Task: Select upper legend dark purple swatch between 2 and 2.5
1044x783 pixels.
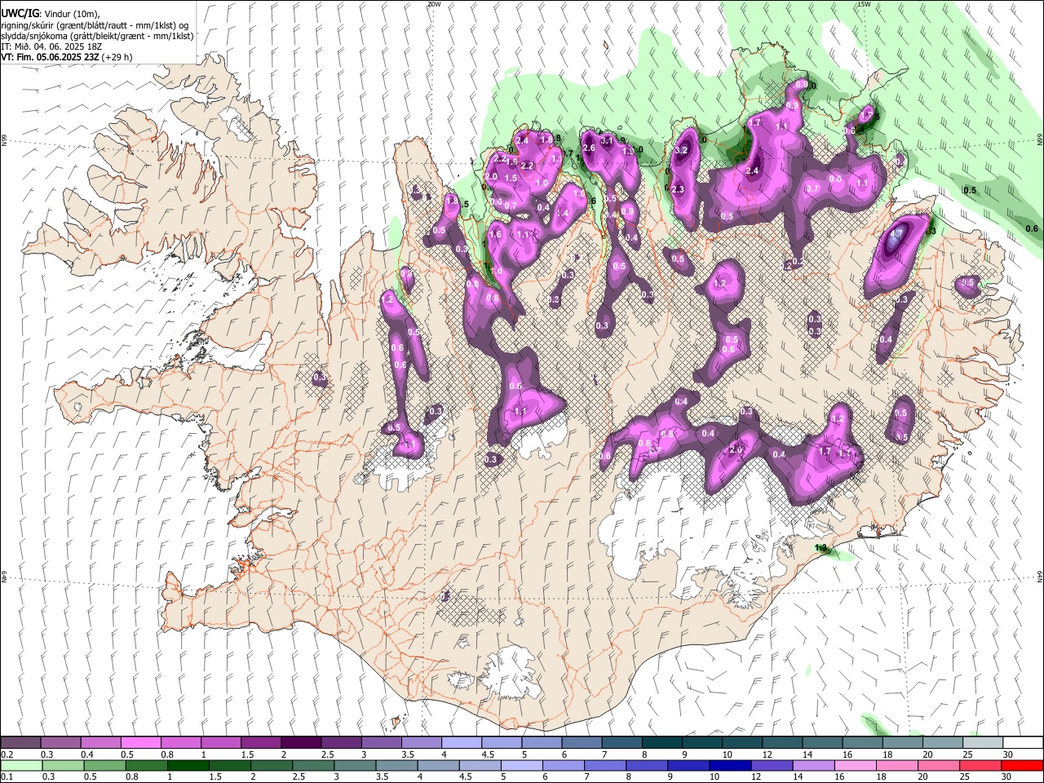Action: 300,743
